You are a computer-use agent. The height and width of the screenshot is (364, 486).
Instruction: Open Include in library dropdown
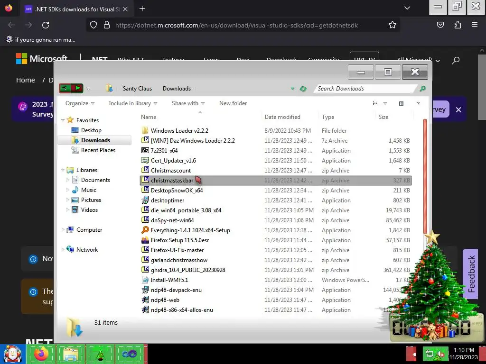tap(133, 103)
